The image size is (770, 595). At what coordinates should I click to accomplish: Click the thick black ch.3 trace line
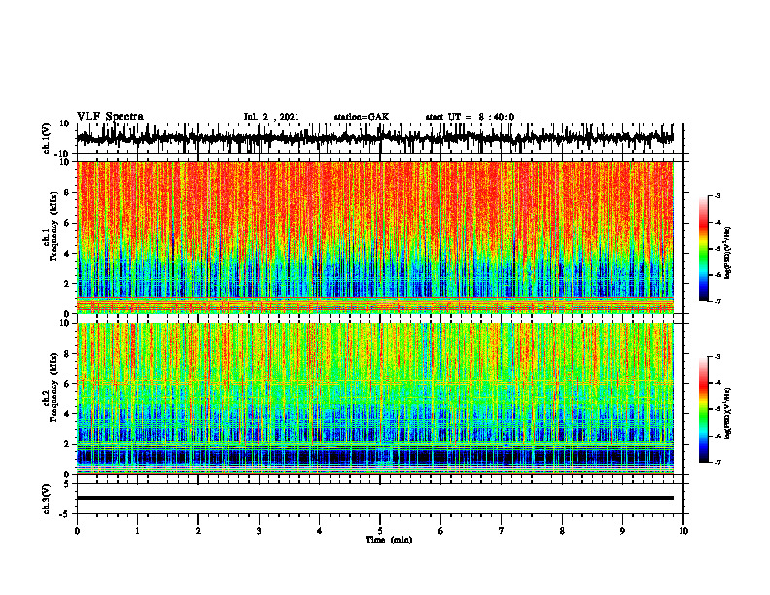(374, 498)
